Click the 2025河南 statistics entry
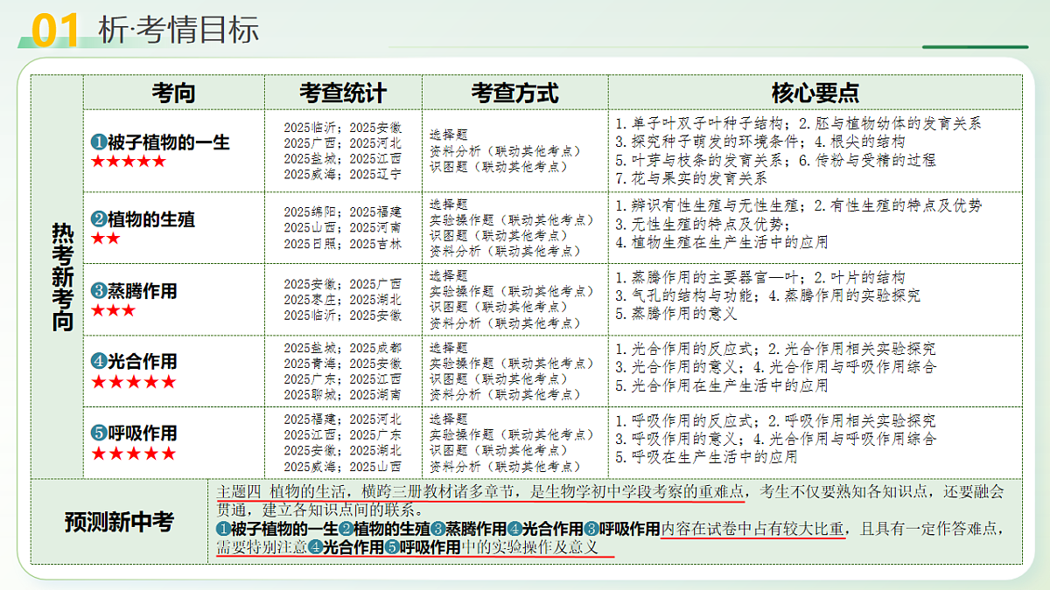The width and height of the screenshot is (1050, 590). click(x=374, y=227)
